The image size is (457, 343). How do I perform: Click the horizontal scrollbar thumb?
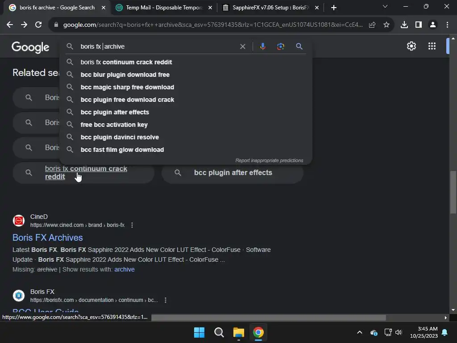tap(268, 318)
